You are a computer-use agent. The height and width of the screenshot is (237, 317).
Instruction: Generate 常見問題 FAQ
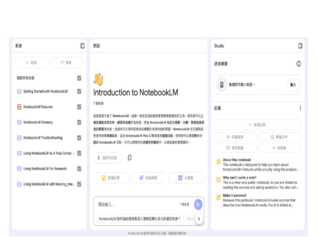[x=235, y=148]
